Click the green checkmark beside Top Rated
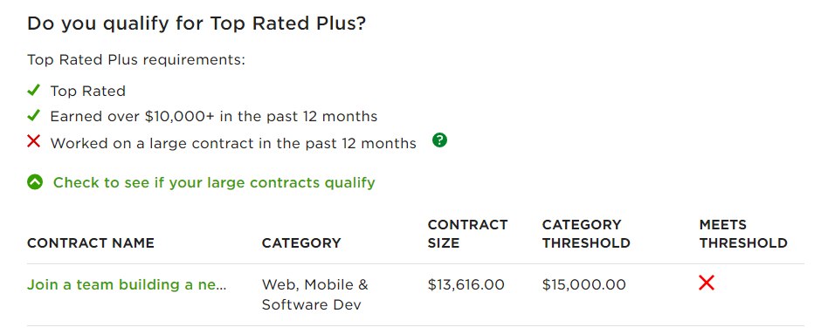The height and width of the screenshot is (334, 821). [33, 91]
